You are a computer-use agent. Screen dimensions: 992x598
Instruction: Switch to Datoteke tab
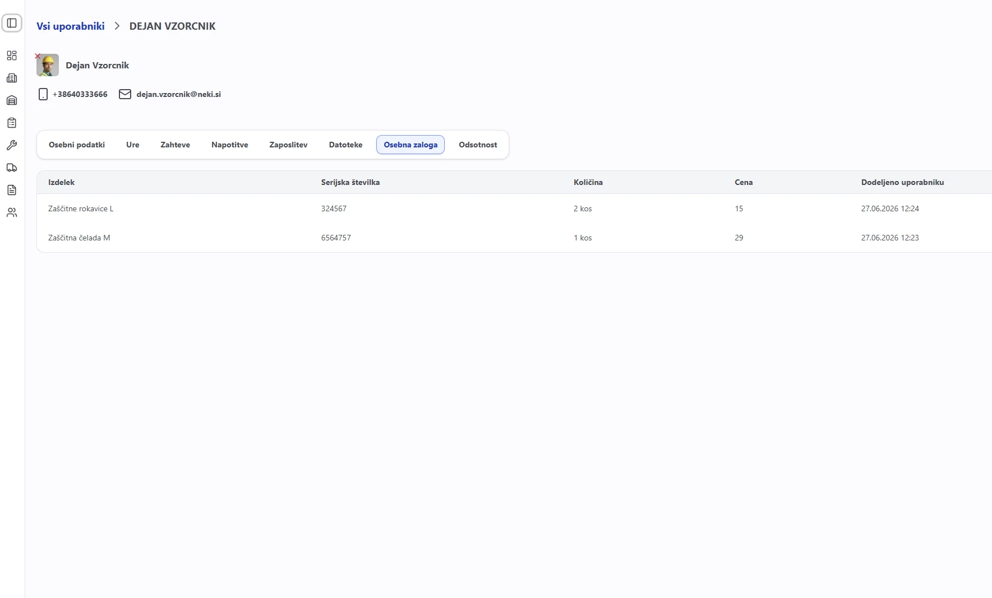click(x=346, y=145)
